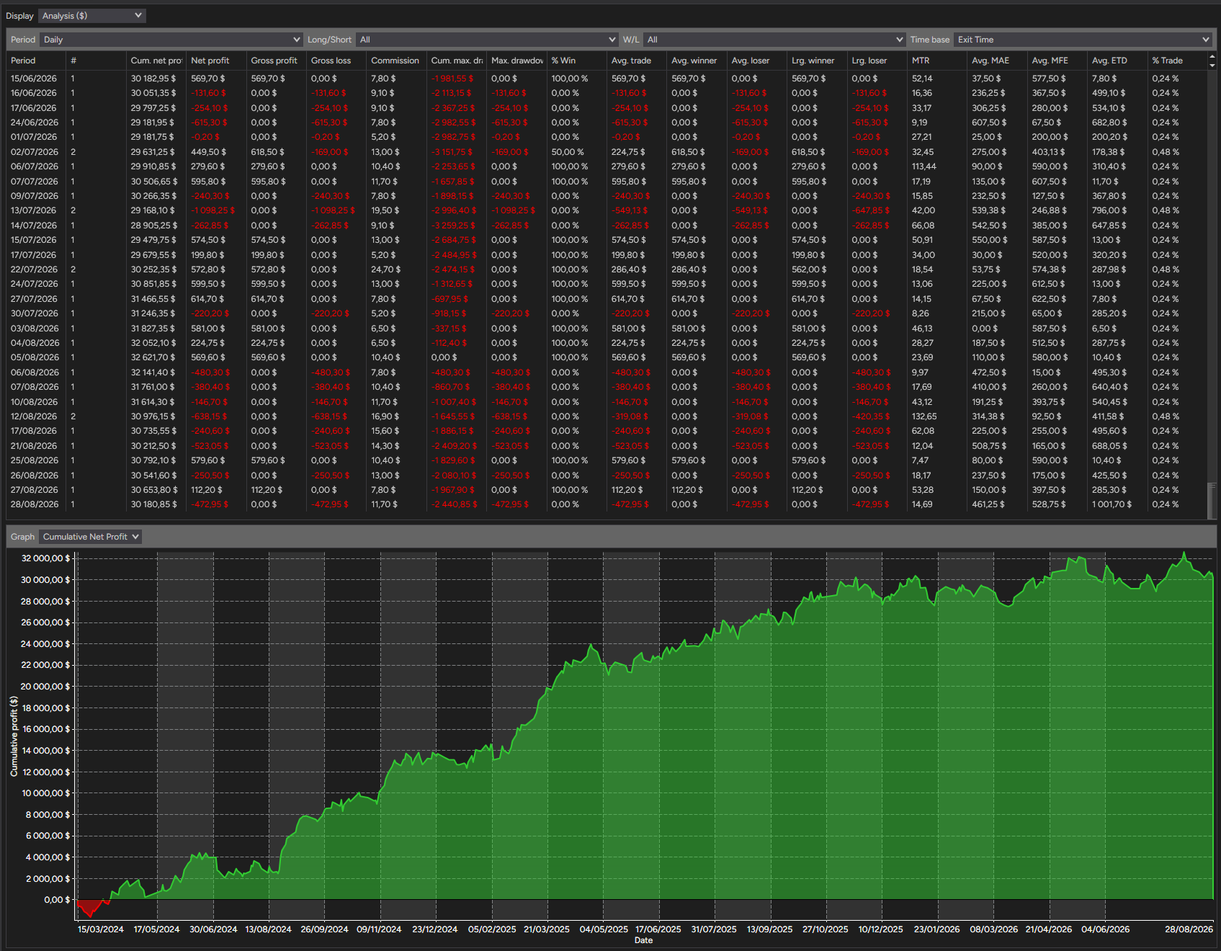Screen dimensions: 1221x951
Task: Click the equity curve peak near 32 000 $
Action: 1184,554
